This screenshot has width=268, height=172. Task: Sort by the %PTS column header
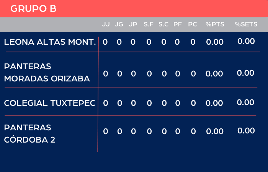tap(215, 24)
